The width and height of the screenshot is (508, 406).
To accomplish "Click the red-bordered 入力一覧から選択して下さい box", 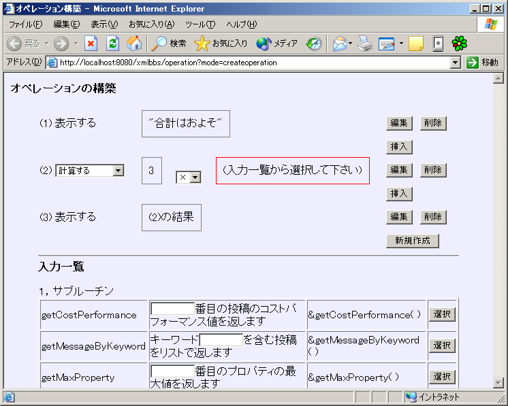I will coord(293,171).
